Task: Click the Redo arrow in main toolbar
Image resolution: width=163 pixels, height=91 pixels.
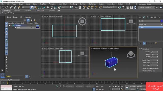Action: tap(7, 7)
